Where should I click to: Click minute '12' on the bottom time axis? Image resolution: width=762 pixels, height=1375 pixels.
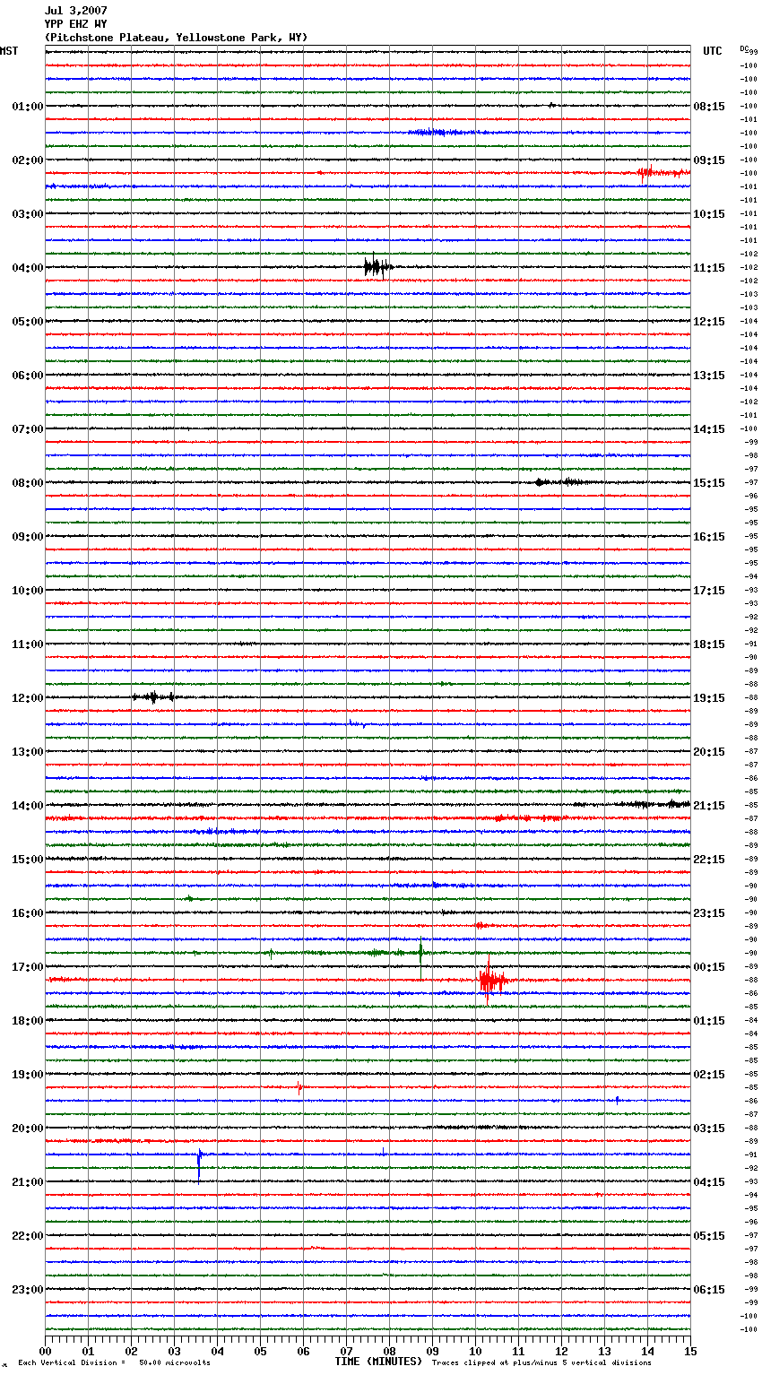(561, 1351)
